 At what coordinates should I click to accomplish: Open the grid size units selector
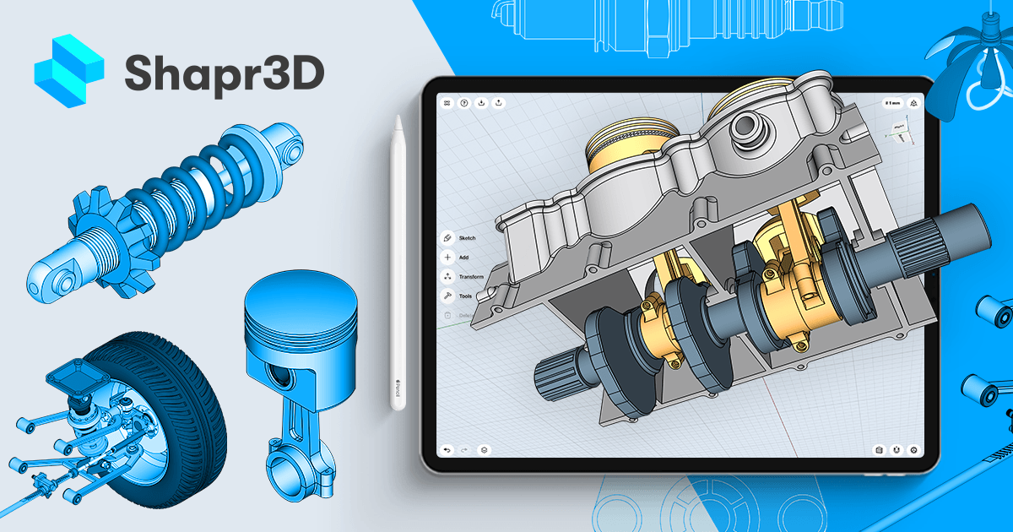(891, 102)
